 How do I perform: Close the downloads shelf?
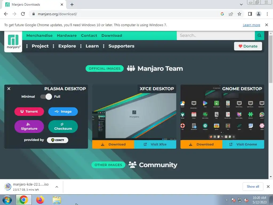coord(268,187)
